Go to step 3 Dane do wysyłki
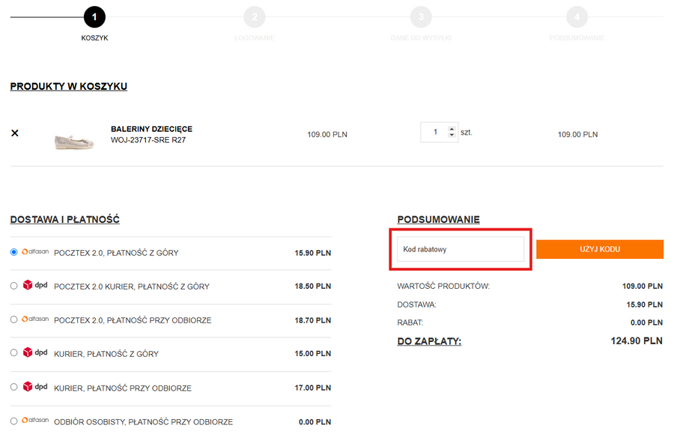 (421, 16)
